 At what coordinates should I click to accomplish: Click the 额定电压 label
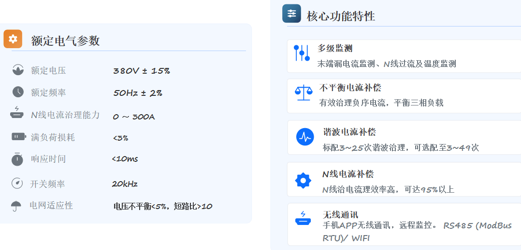48,70
